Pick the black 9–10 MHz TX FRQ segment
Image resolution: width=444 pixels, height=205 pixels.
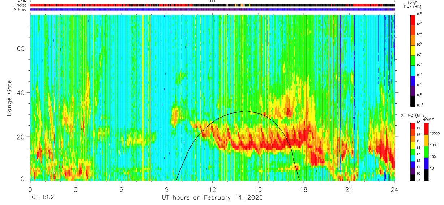pyautogui.click(x=413, y=178)
